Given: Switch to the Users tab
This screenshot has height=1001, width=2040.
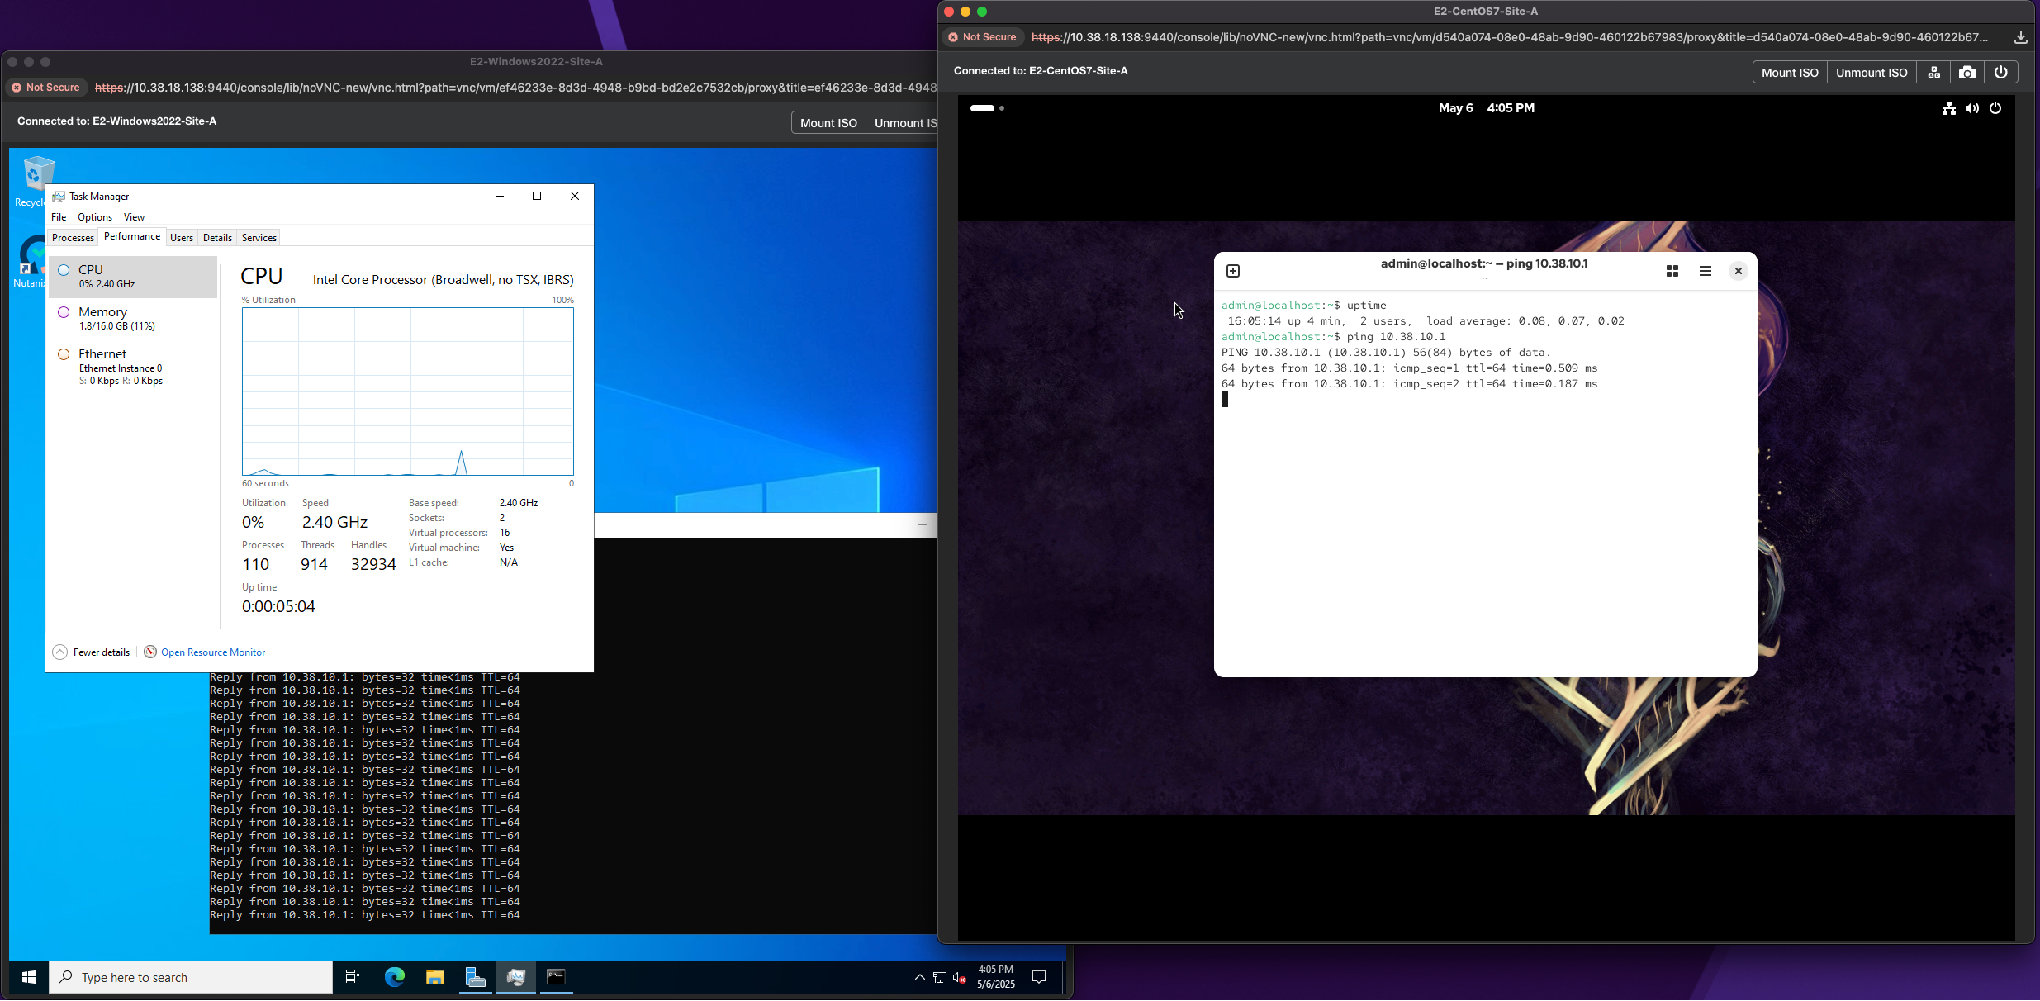Looking at the screenshot, I should [182, 238].
